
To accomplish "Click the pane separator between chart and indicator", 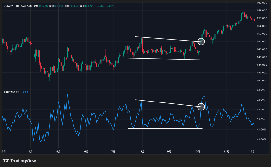I will [135, 88].
